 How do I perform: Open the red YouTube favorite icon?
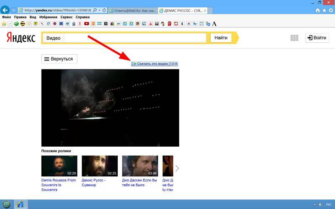pyautogui.click(x=87, y=24)
